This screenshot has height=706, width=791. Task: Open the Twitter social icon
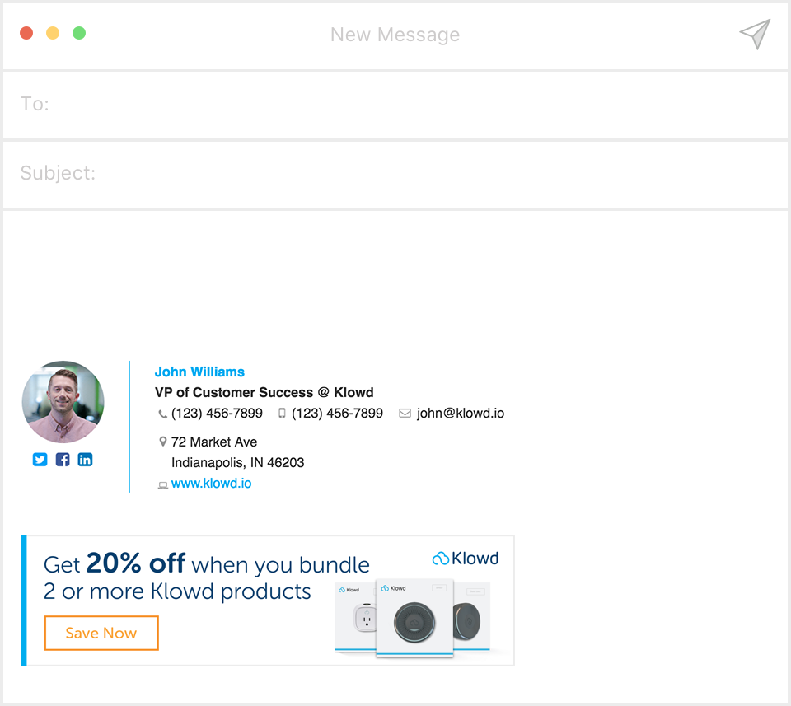[x=40, y=460]
